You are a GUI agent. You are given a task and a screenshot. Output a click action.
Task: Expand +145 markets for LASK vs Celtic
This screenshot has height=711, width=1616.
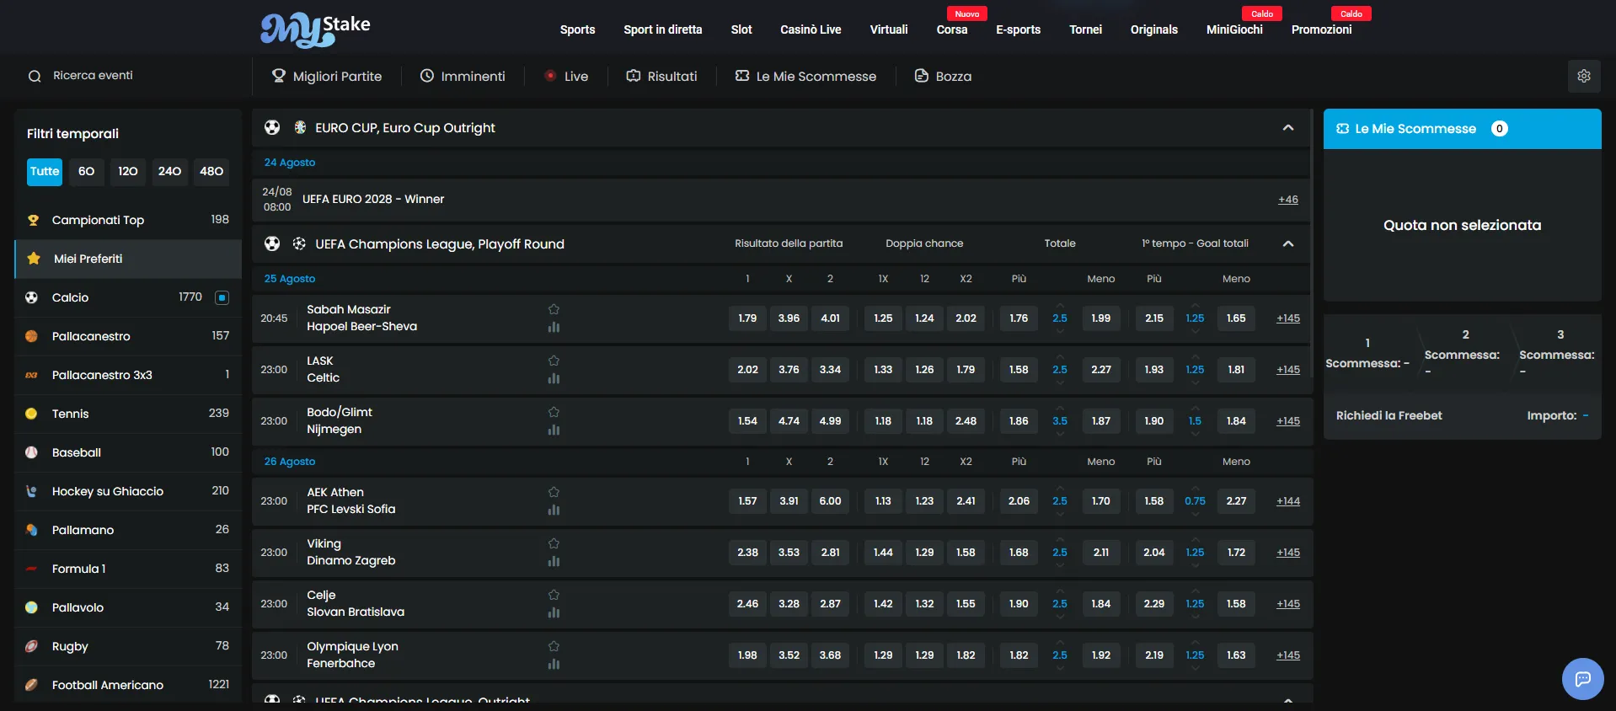tap(1288, 370)
